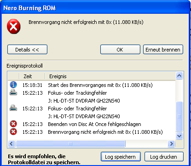The height and width of the screenshot is (166, 191).
Task: Select row 'Start des Brennvorganges mit 8x'
Action: 92,85
